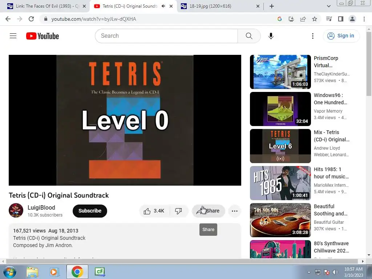Click the Action Center flag tray icon
Viewport: 372px width, 279px height.
pos(327,272)
